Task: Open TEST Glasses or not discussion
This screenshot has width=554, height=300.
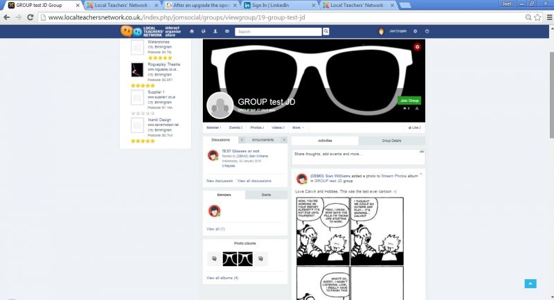Action: point(240,151)
